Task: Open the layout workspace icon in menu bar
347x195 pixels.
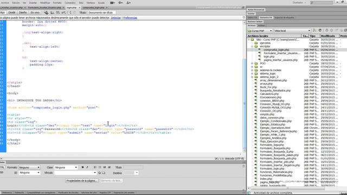Action: point(112,3)
